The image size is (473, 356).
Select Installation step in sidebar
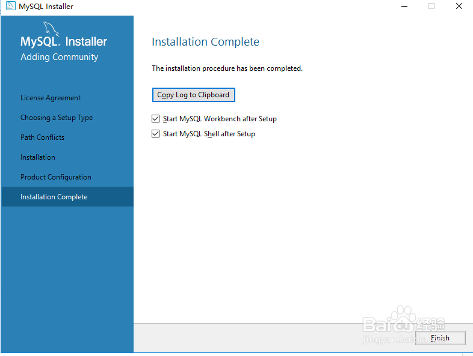38,157
